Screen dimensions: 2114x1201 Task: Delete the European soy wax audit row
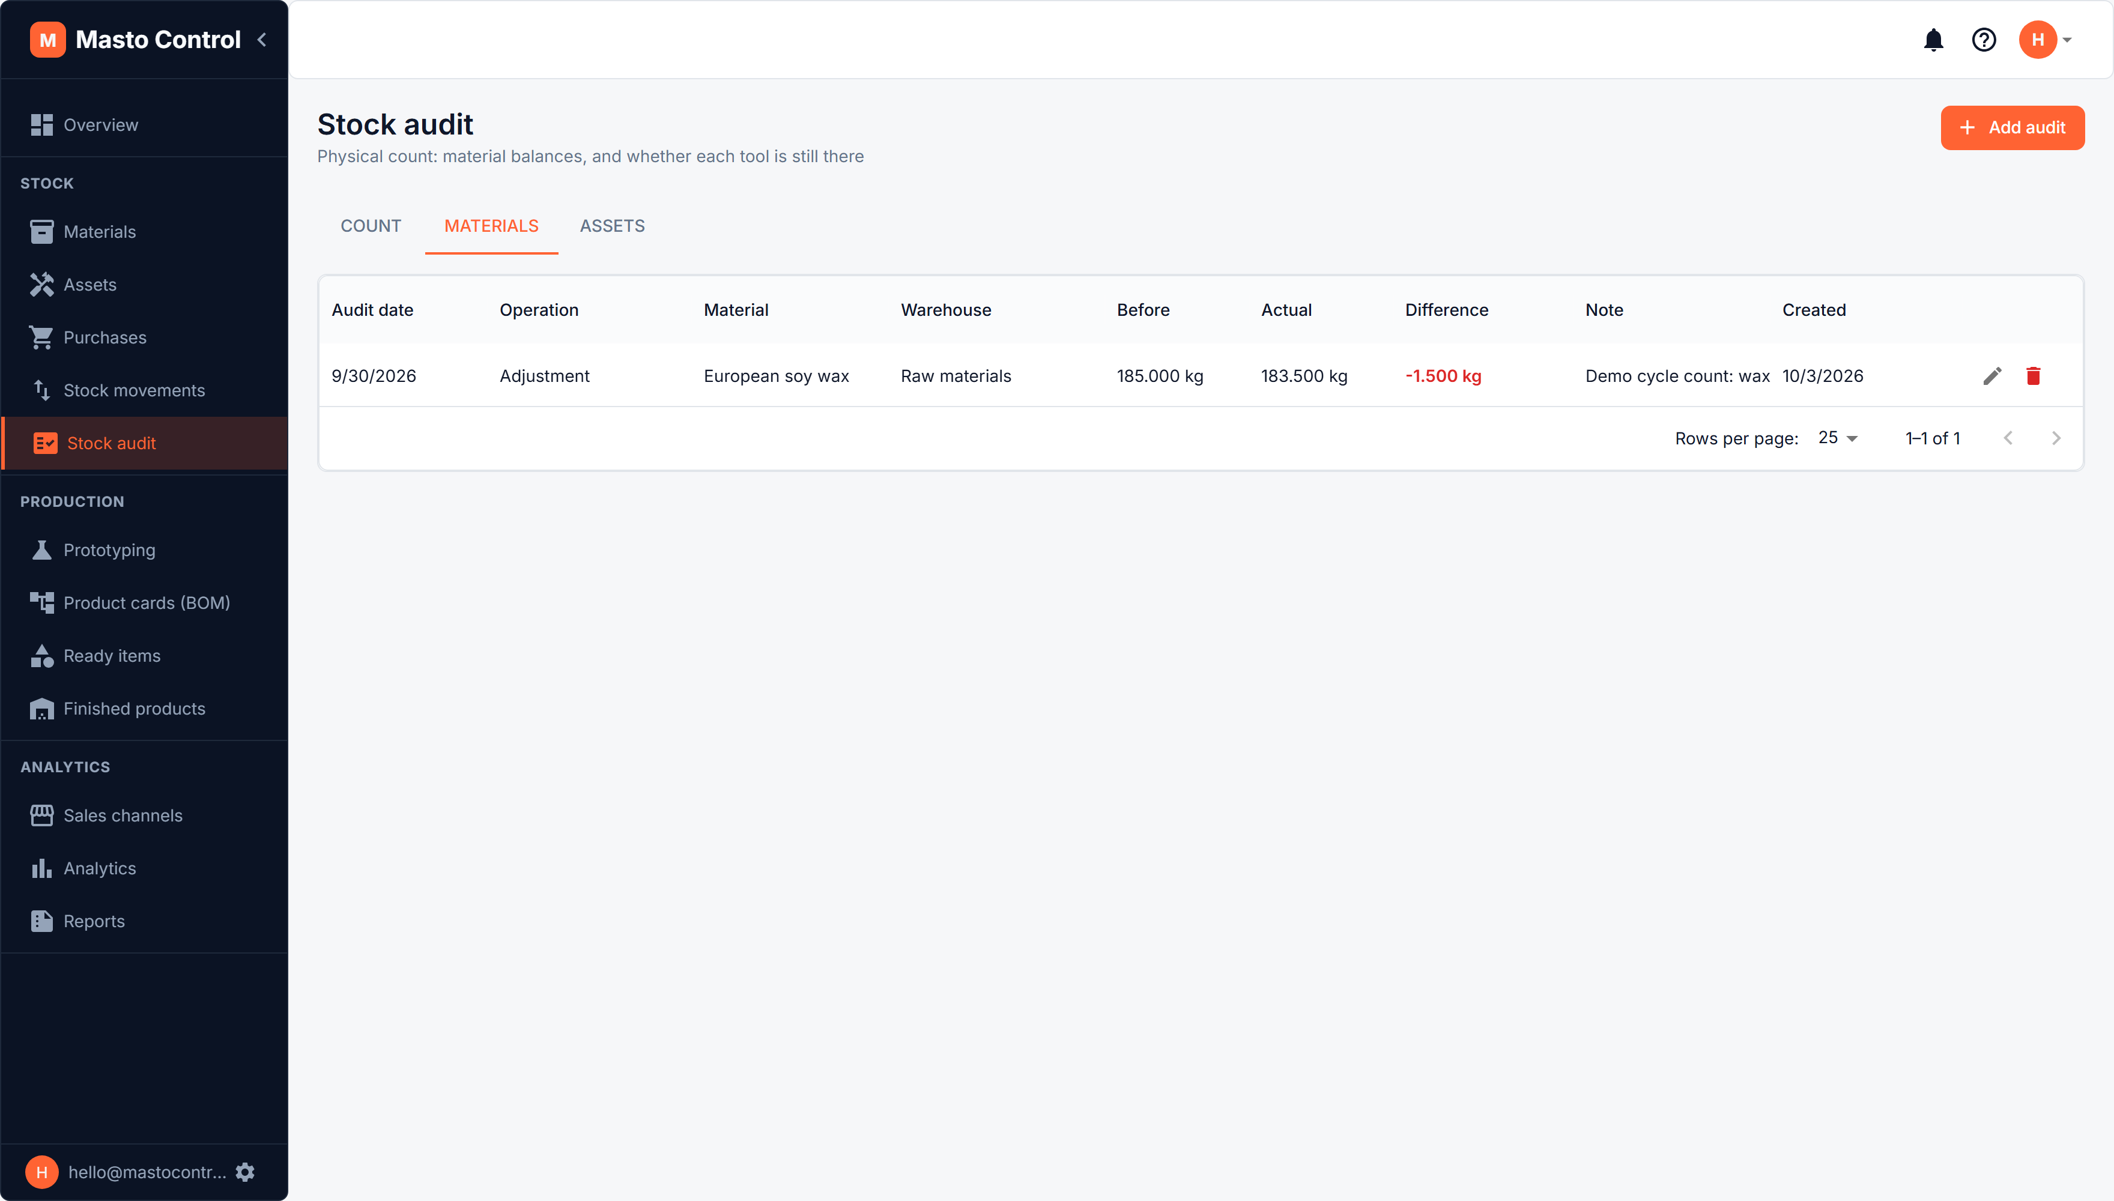coord(2033,376)
